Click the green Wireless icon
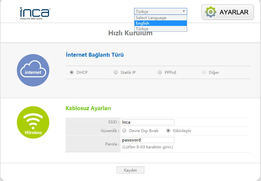Screen dimensions: 261x181 (33, 122)
